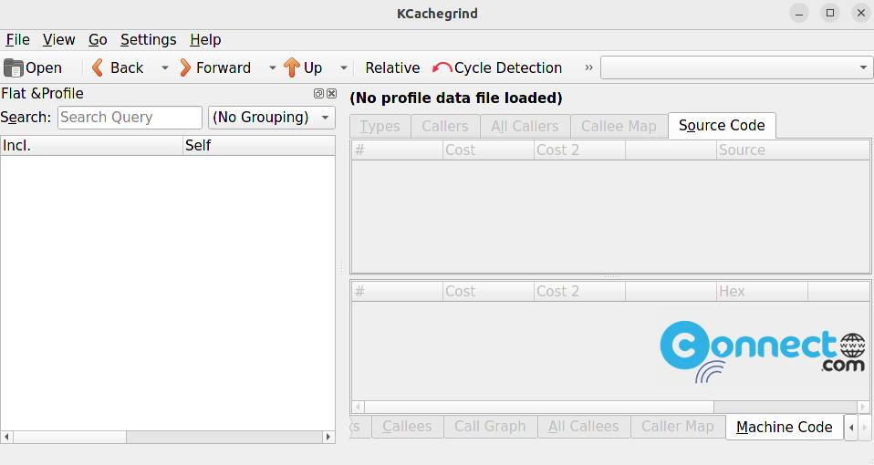
Task: Click the Forward arrow icon
Action: (x=185, y=68)
